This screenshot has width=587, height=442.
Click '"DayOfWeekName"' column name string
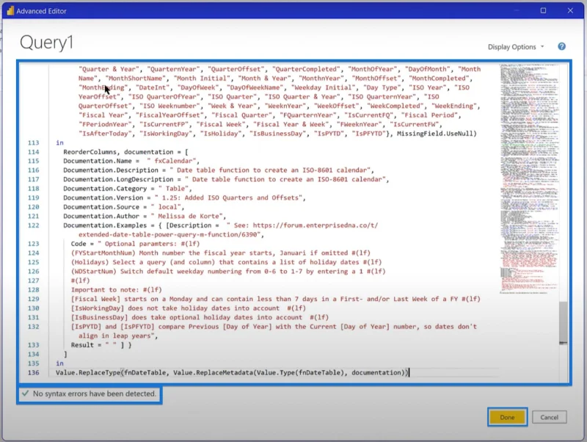coord(255,87)
